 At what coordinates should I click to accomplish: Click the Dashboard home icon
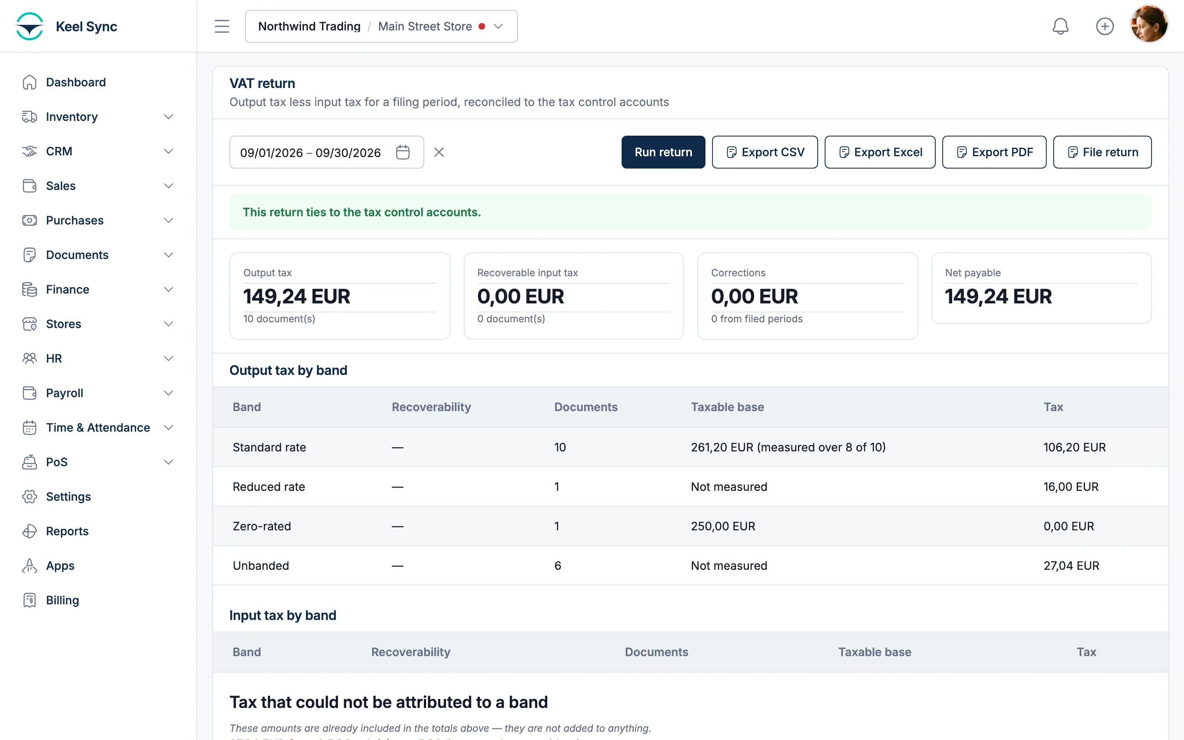click(29, 82)
